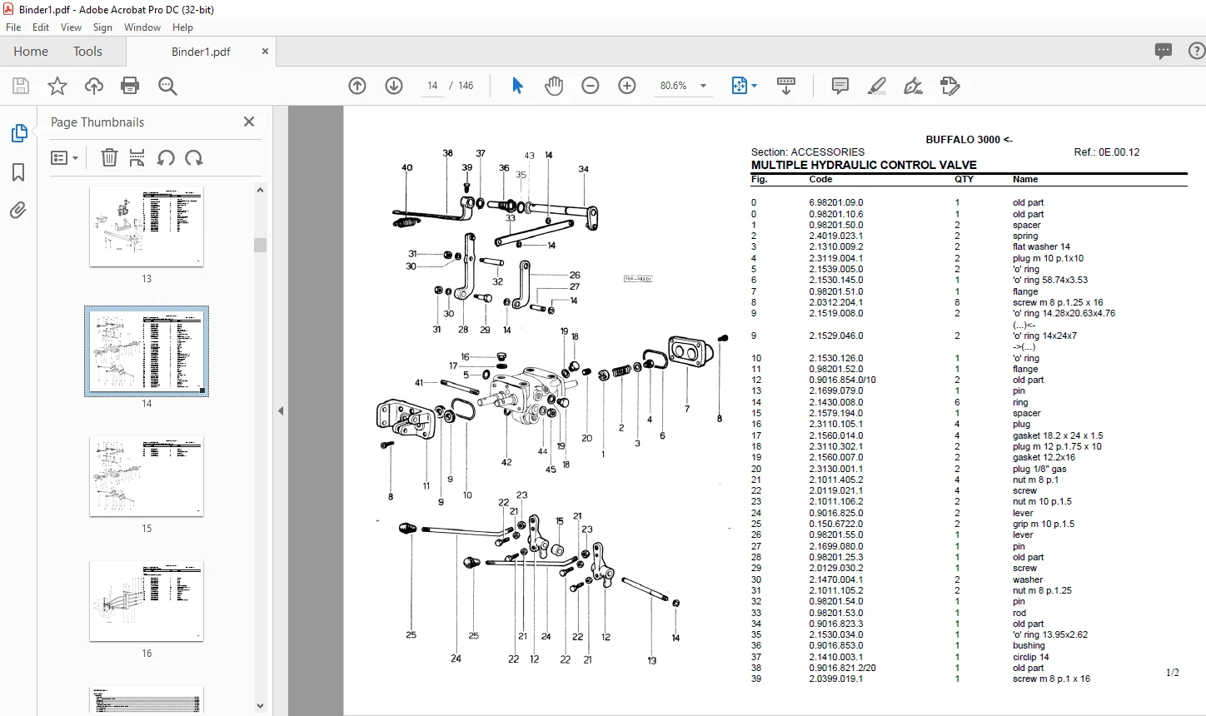1206x716 pixels.
Task: Click the insert page break/split icon
Action: pos(137,157)
